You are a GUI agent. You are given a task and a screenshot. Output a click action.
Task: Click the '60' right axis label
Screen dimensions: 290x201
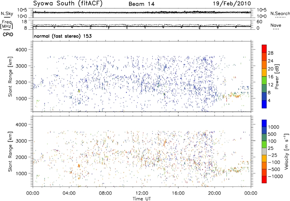tap(259, 22)
